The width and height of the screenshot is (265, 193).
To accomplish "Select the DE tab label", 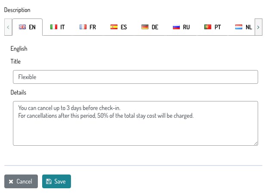I will point(155,27).
